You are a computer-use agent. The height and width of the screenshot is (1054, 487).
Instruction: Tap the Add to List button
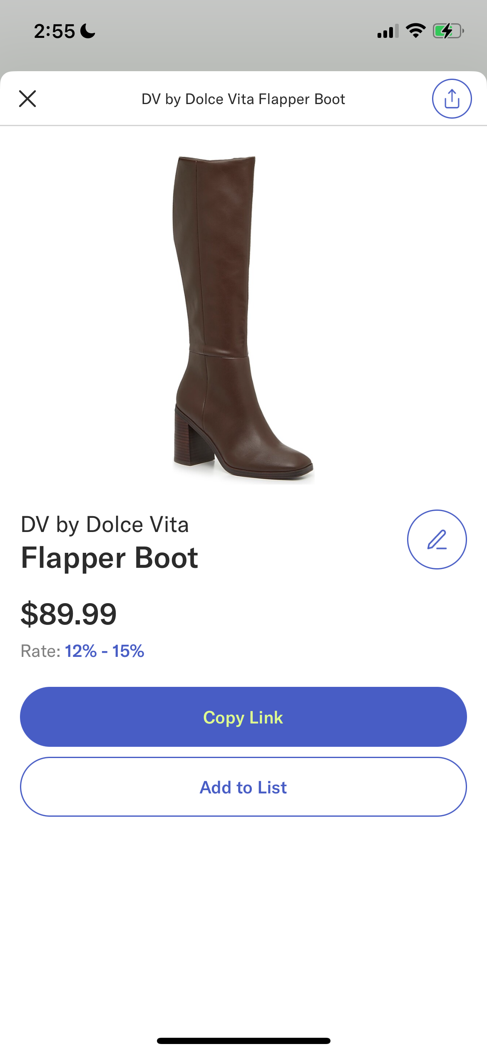[x=243, y=787]
